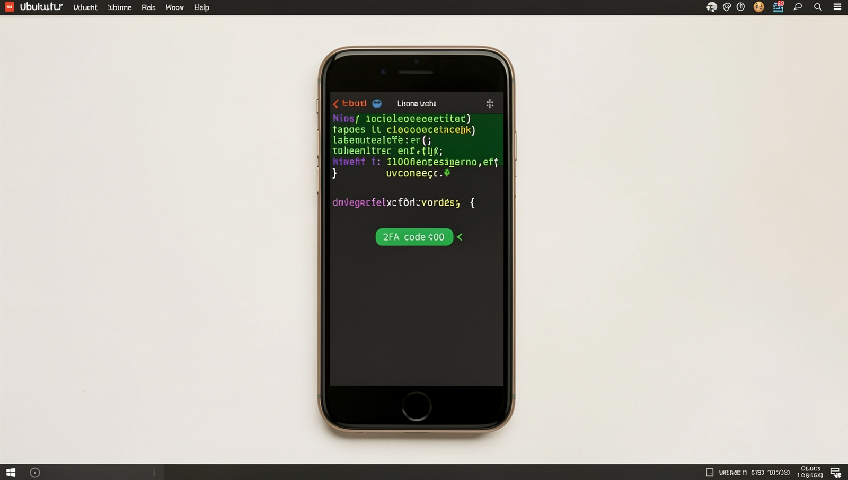The height and width of the screenshot is (480, 848).
Task: Tap the phone's round home button
Action: [x=417, y=406]
